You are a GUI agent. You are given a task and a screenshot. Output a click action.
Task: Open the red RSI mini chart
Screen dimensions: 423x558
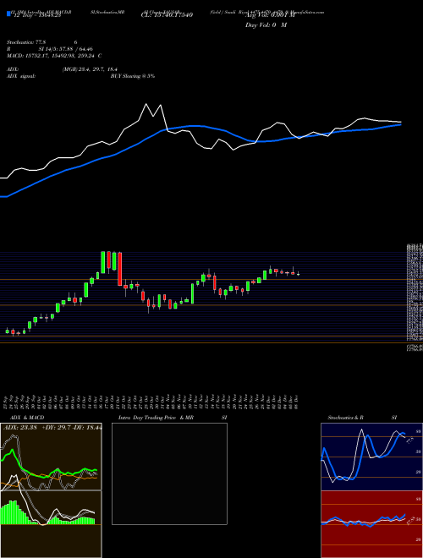point(371,524)
